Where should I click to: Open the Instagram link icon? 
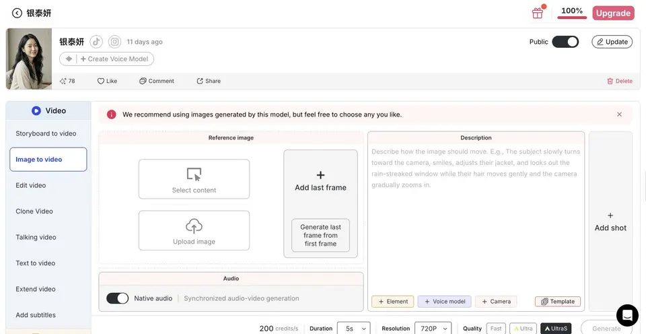[115, 42]
